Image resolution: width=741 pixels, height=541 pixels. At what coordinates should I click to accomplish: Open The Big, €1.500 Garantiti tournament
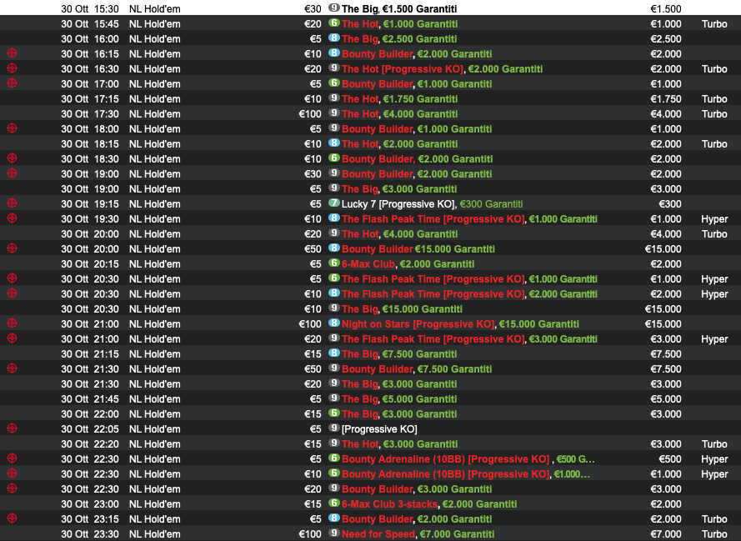399,9
